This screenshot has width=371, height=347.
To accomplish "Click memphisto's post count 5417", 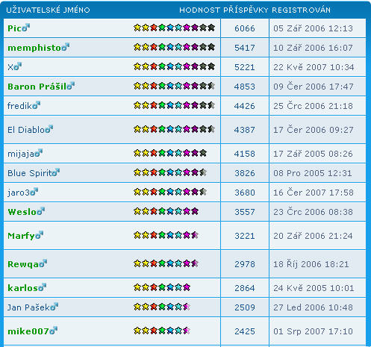I will pos(245,48).
